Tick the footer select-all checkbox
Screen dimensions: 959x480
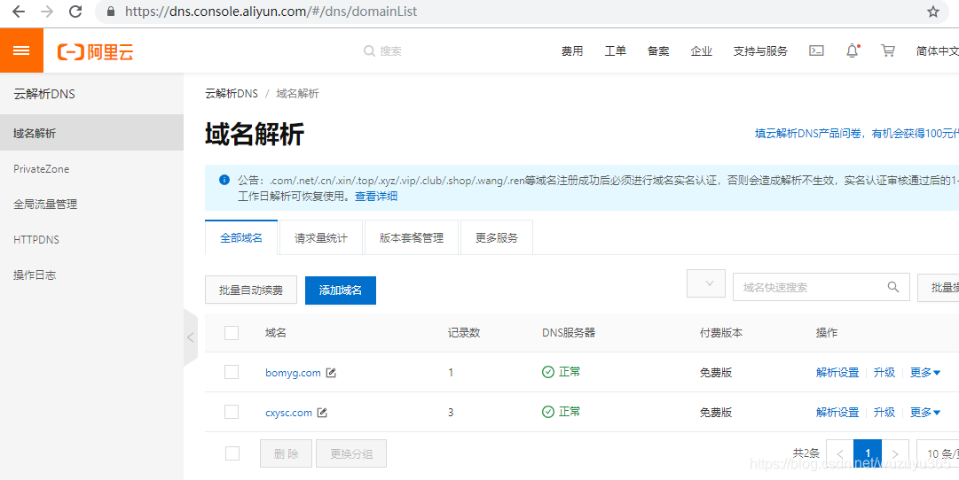pos(232,453)
